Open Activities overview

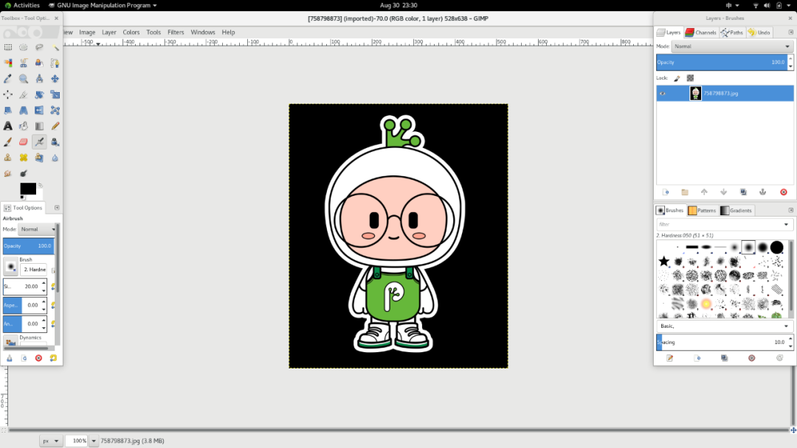[22, 5]
